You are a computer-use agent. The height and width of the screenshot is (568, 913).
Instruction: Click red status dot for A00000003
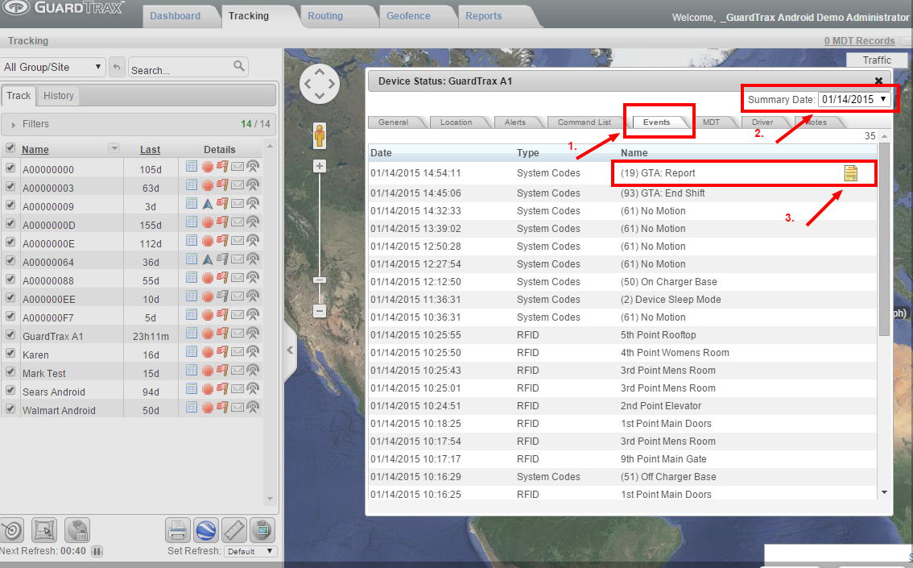click(x=207, y=185)
